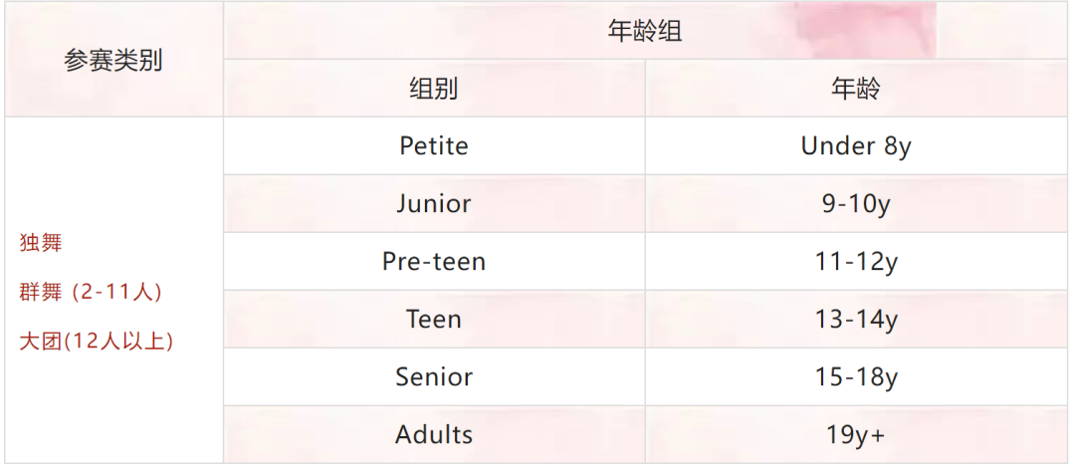Select the Teen group cell
Viewport: 1069px width, 469px height.
pos(434,319)
